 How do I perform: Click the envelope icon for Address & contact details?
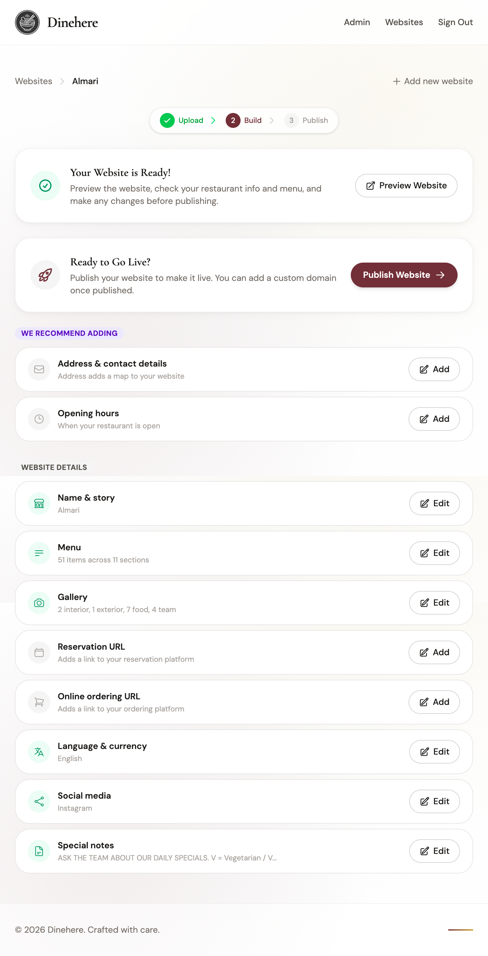click(38, 369)
